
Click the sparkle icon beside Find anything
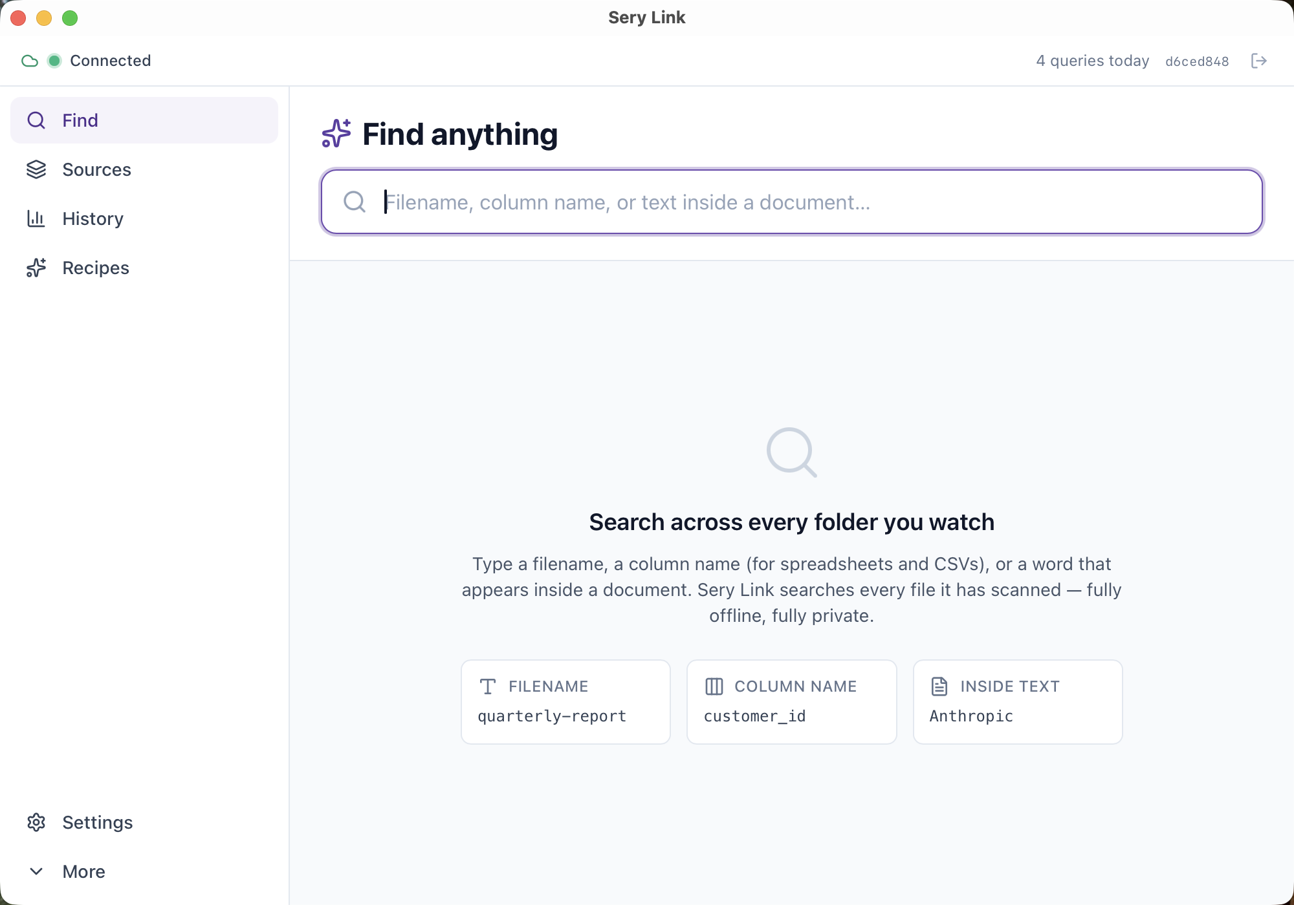tap(336, 134)
